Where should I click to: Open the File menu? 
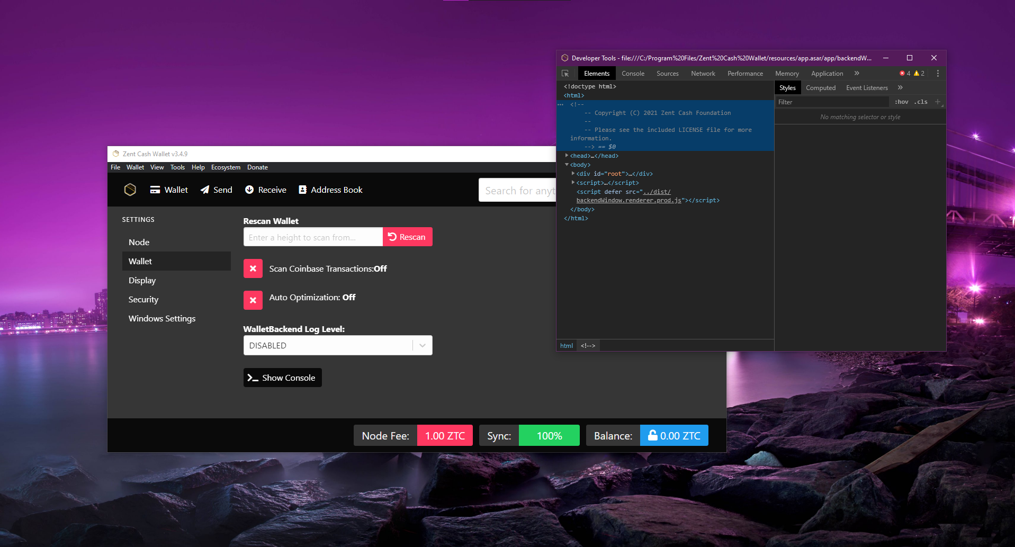pyautogui.click(x=115, y=167)
